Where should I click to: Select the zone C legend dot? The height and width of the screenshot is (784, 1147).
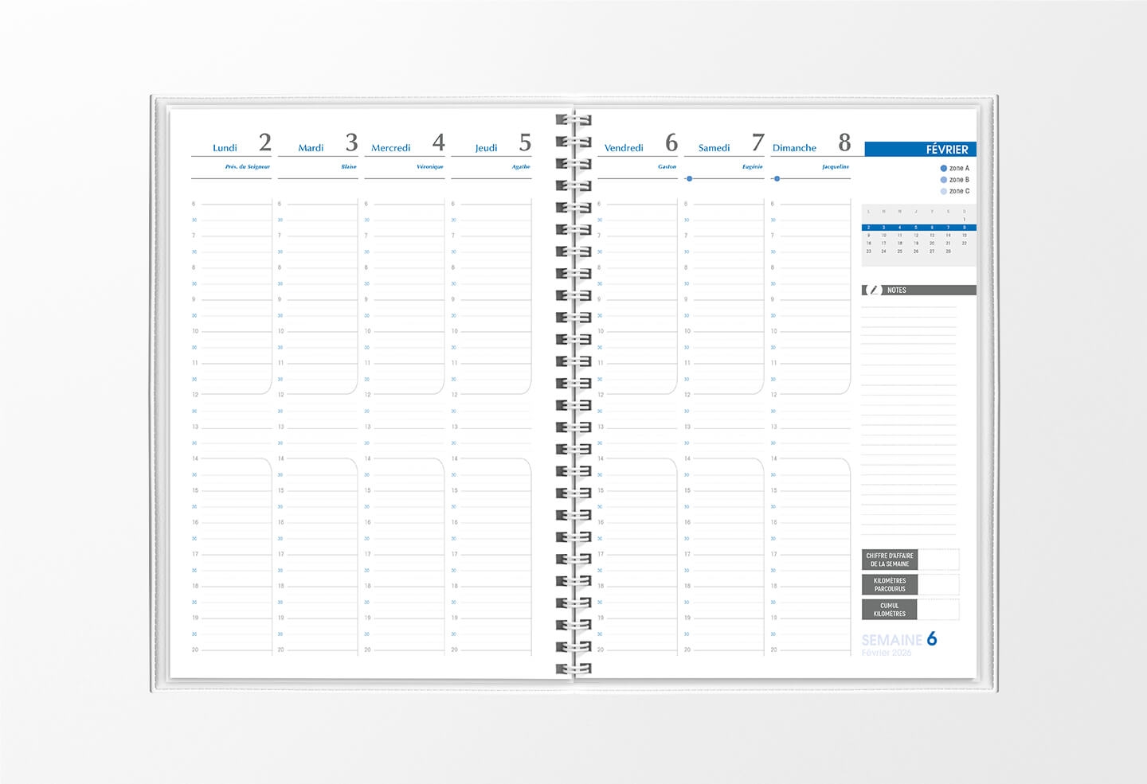(x=944, y=191)
